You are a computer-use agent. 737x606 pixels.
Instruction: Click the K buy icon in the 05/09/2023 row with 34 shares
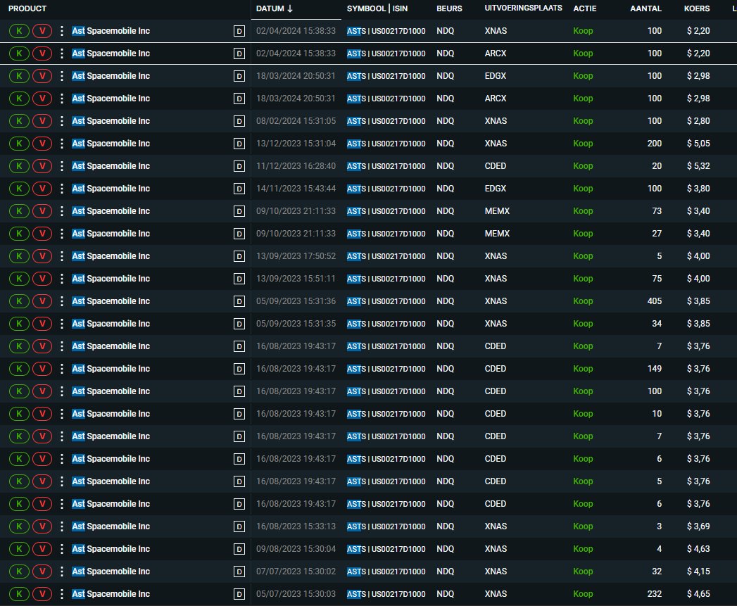(19, 324)
